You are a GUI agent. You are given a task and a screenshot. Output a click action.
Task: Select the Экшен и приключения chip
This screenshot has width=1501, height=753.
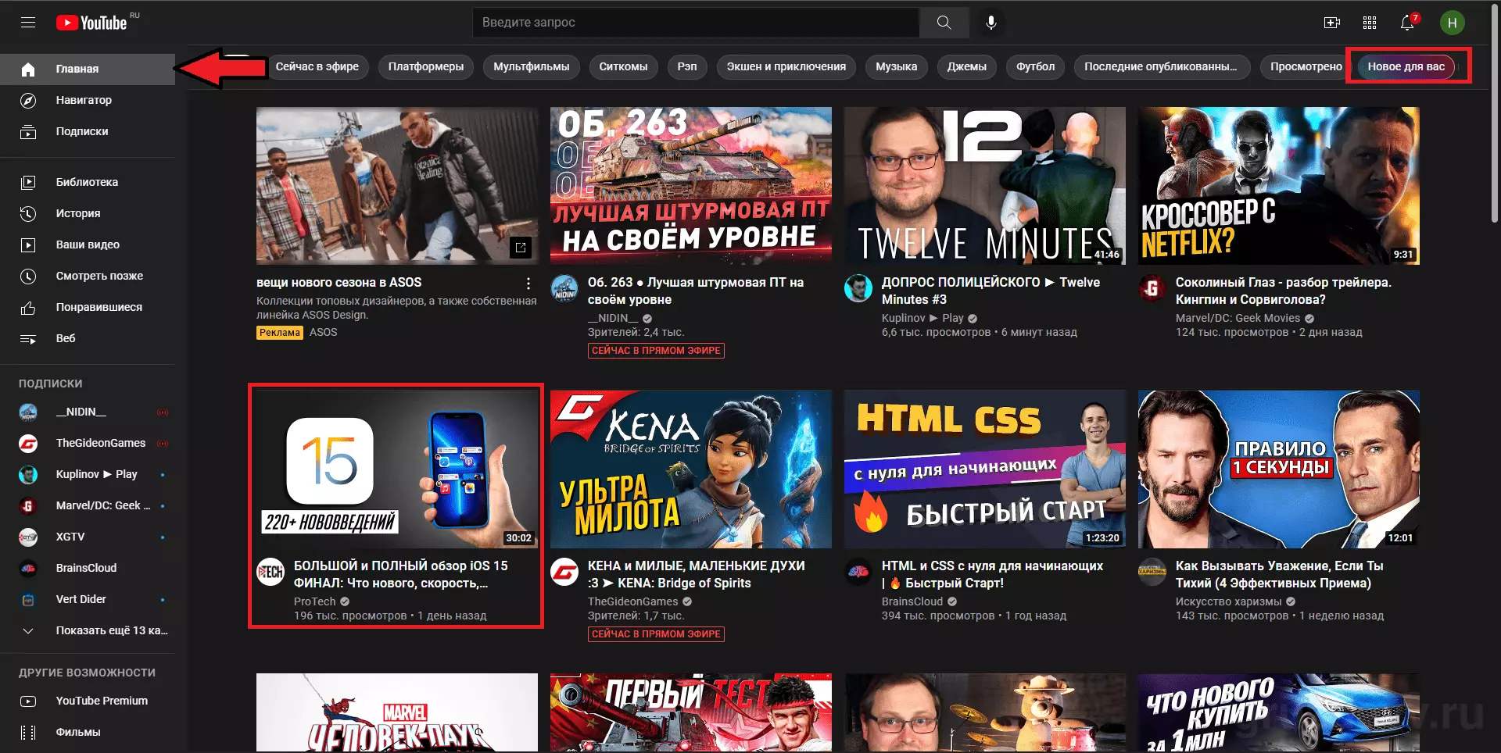786,66
